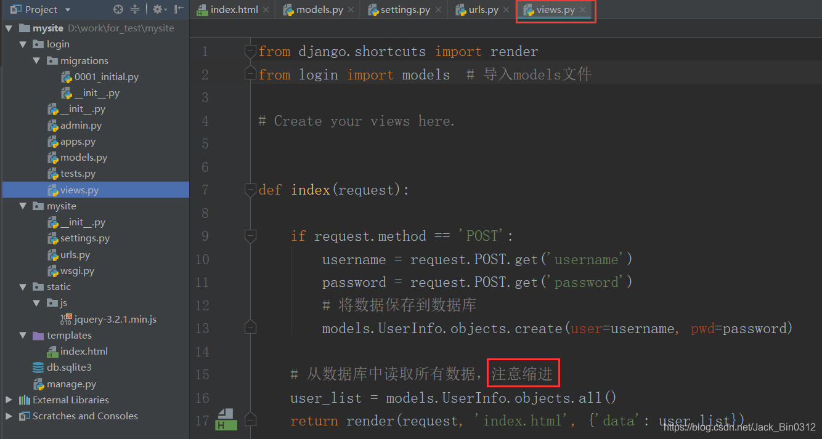Close the urls.py tab
Viewport: 822px width, 439px height.
click(x=506, y=10)
